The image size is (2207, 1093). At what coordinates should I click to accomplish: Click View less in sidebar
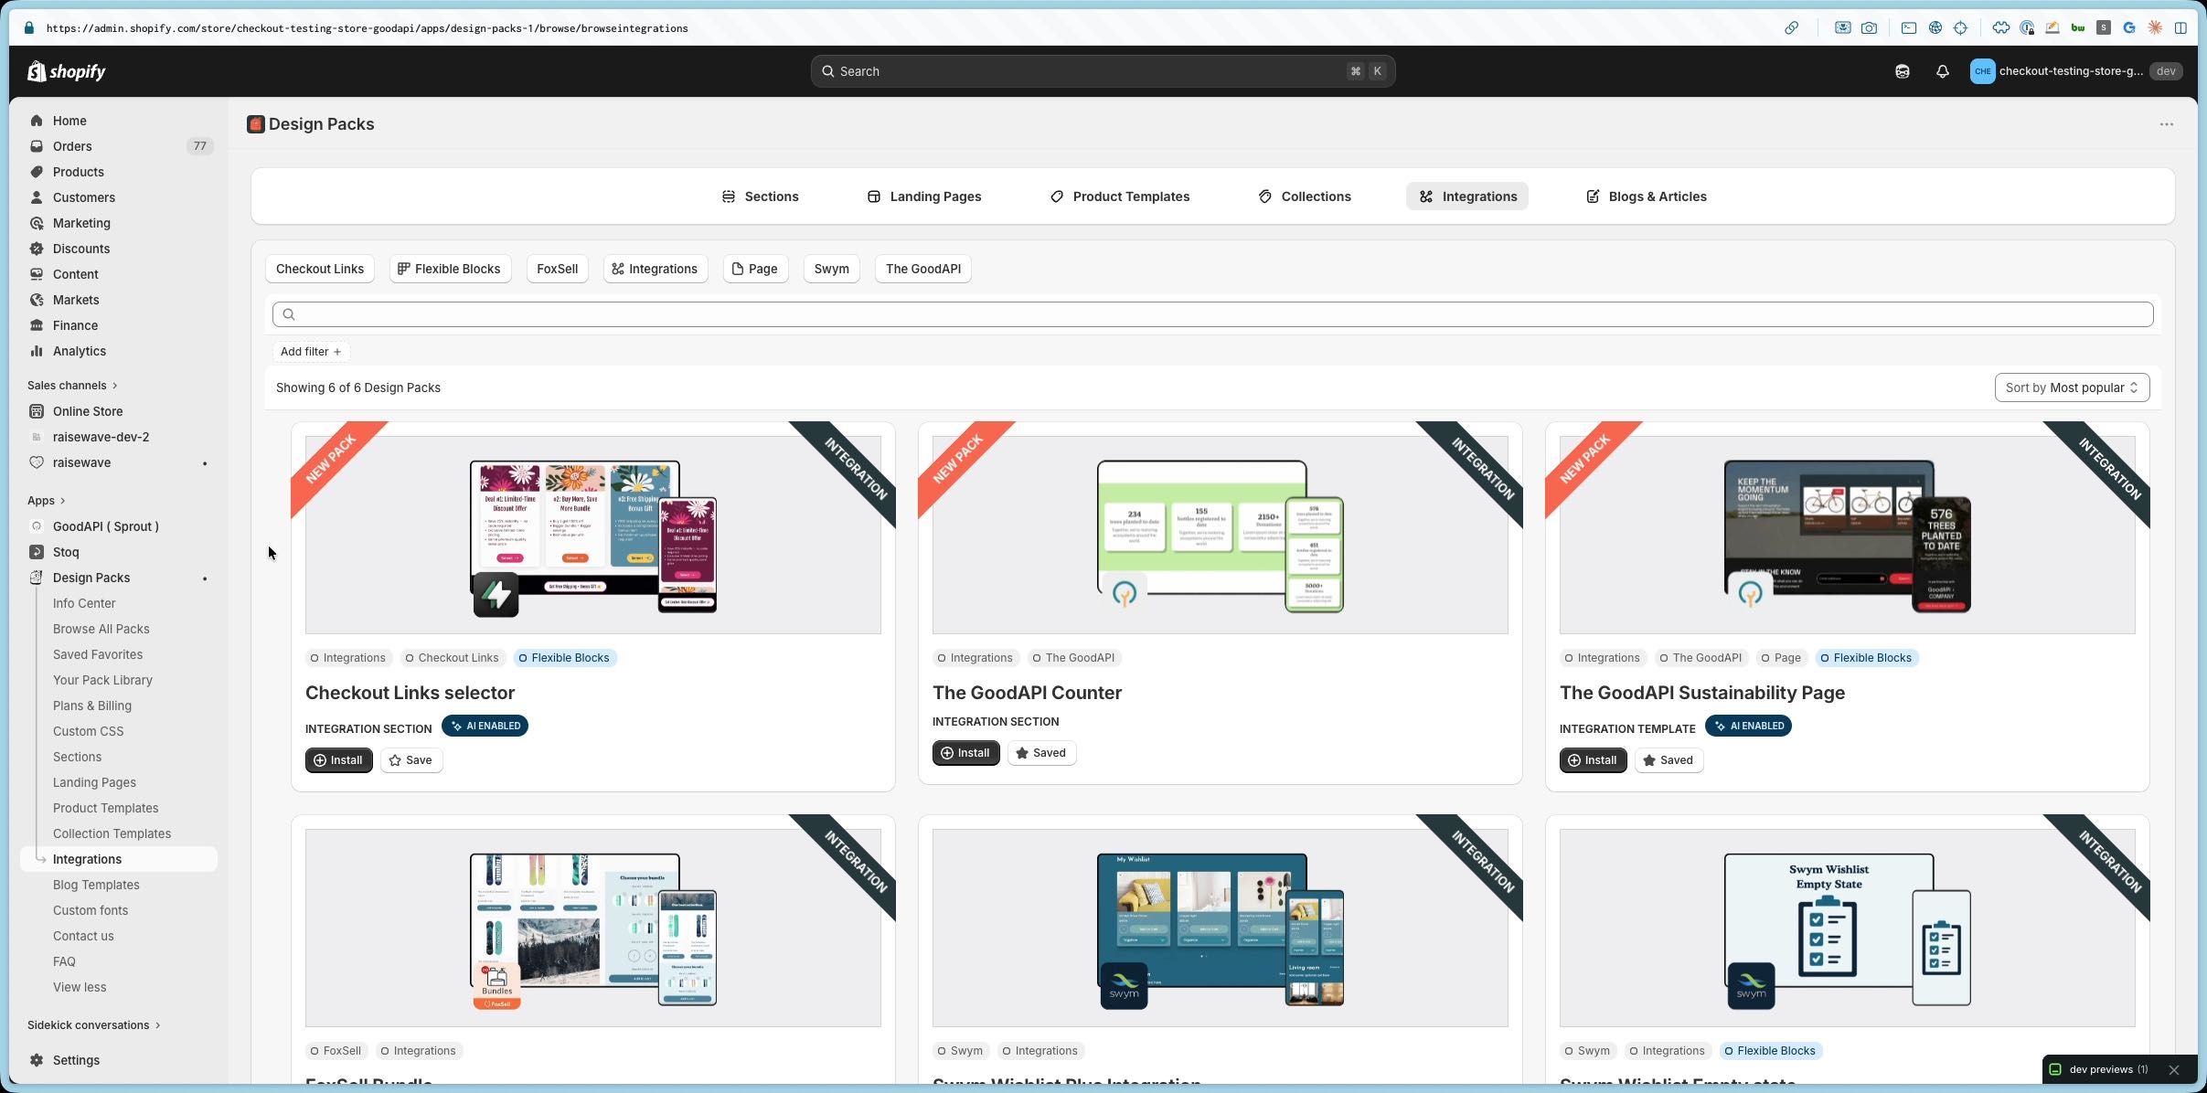tap(79, 987)
